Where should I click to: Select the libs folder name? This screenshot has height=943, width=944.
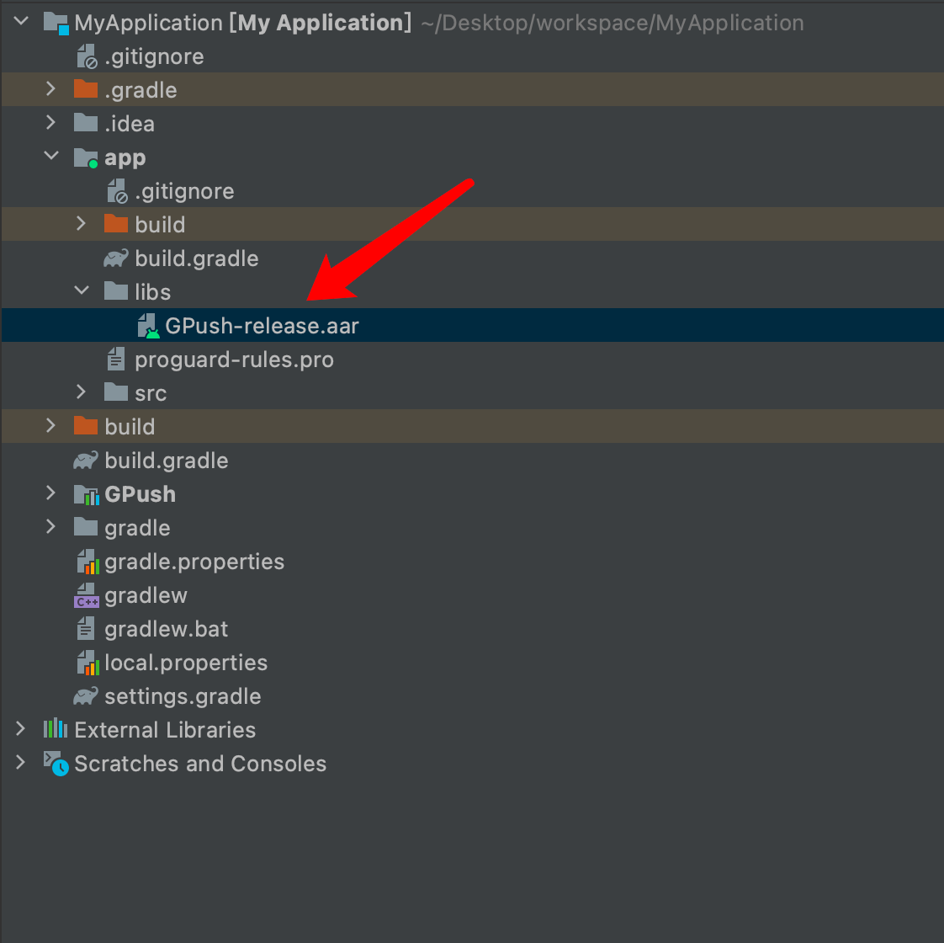click(153, 292)
